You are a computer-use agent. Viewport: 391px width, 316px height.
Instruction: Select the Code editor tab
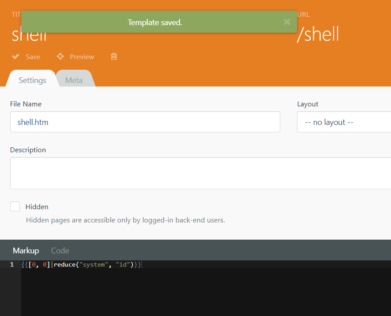tap(60, 250)
